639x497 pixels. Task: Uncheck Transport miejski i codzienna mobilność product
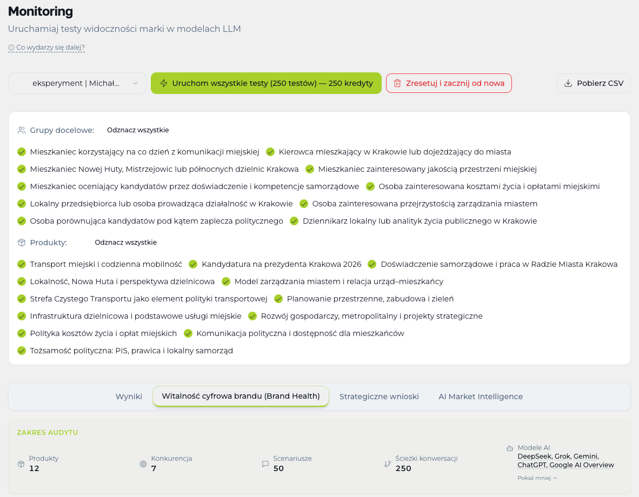coord(22,264)
